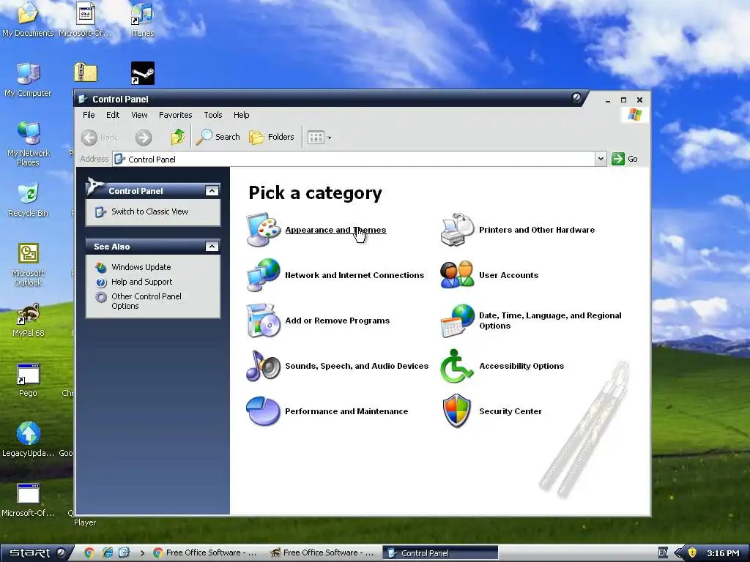Open Appearance and Themes category icon
The width and height of the screenshot is (750, 562).
coord(263,230)
